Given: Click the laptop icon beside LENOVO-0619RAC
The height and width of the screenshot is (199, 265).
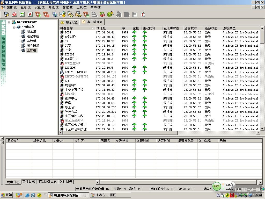Looking at the screenshot, I should pos(62,72).
